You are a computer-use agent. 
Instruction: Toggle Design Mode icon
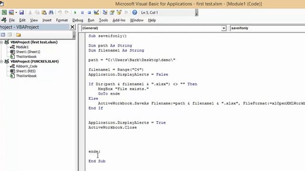[x=96, y=13]
